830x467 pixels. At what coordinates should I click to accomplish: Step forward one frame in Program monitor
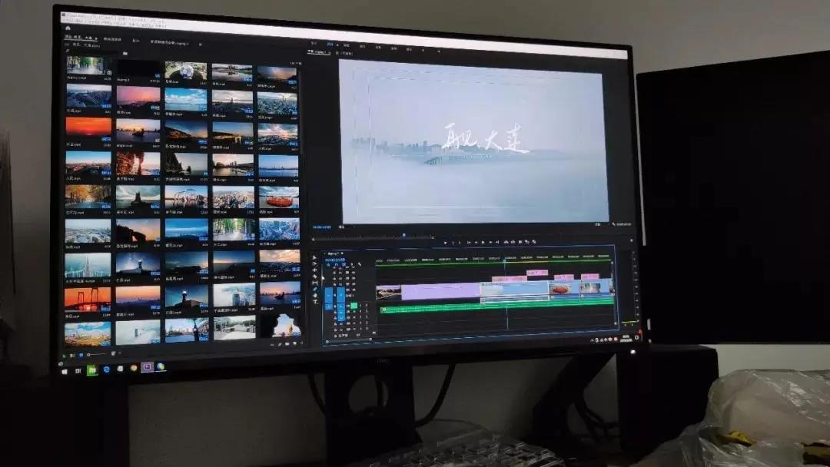(490, 242)
